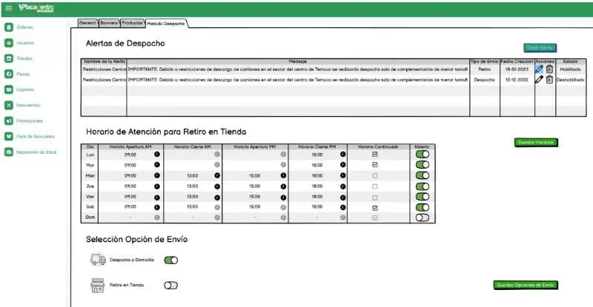Switch to the General tab
This screenshot has height=307, width=593.
tap(87, 24)
